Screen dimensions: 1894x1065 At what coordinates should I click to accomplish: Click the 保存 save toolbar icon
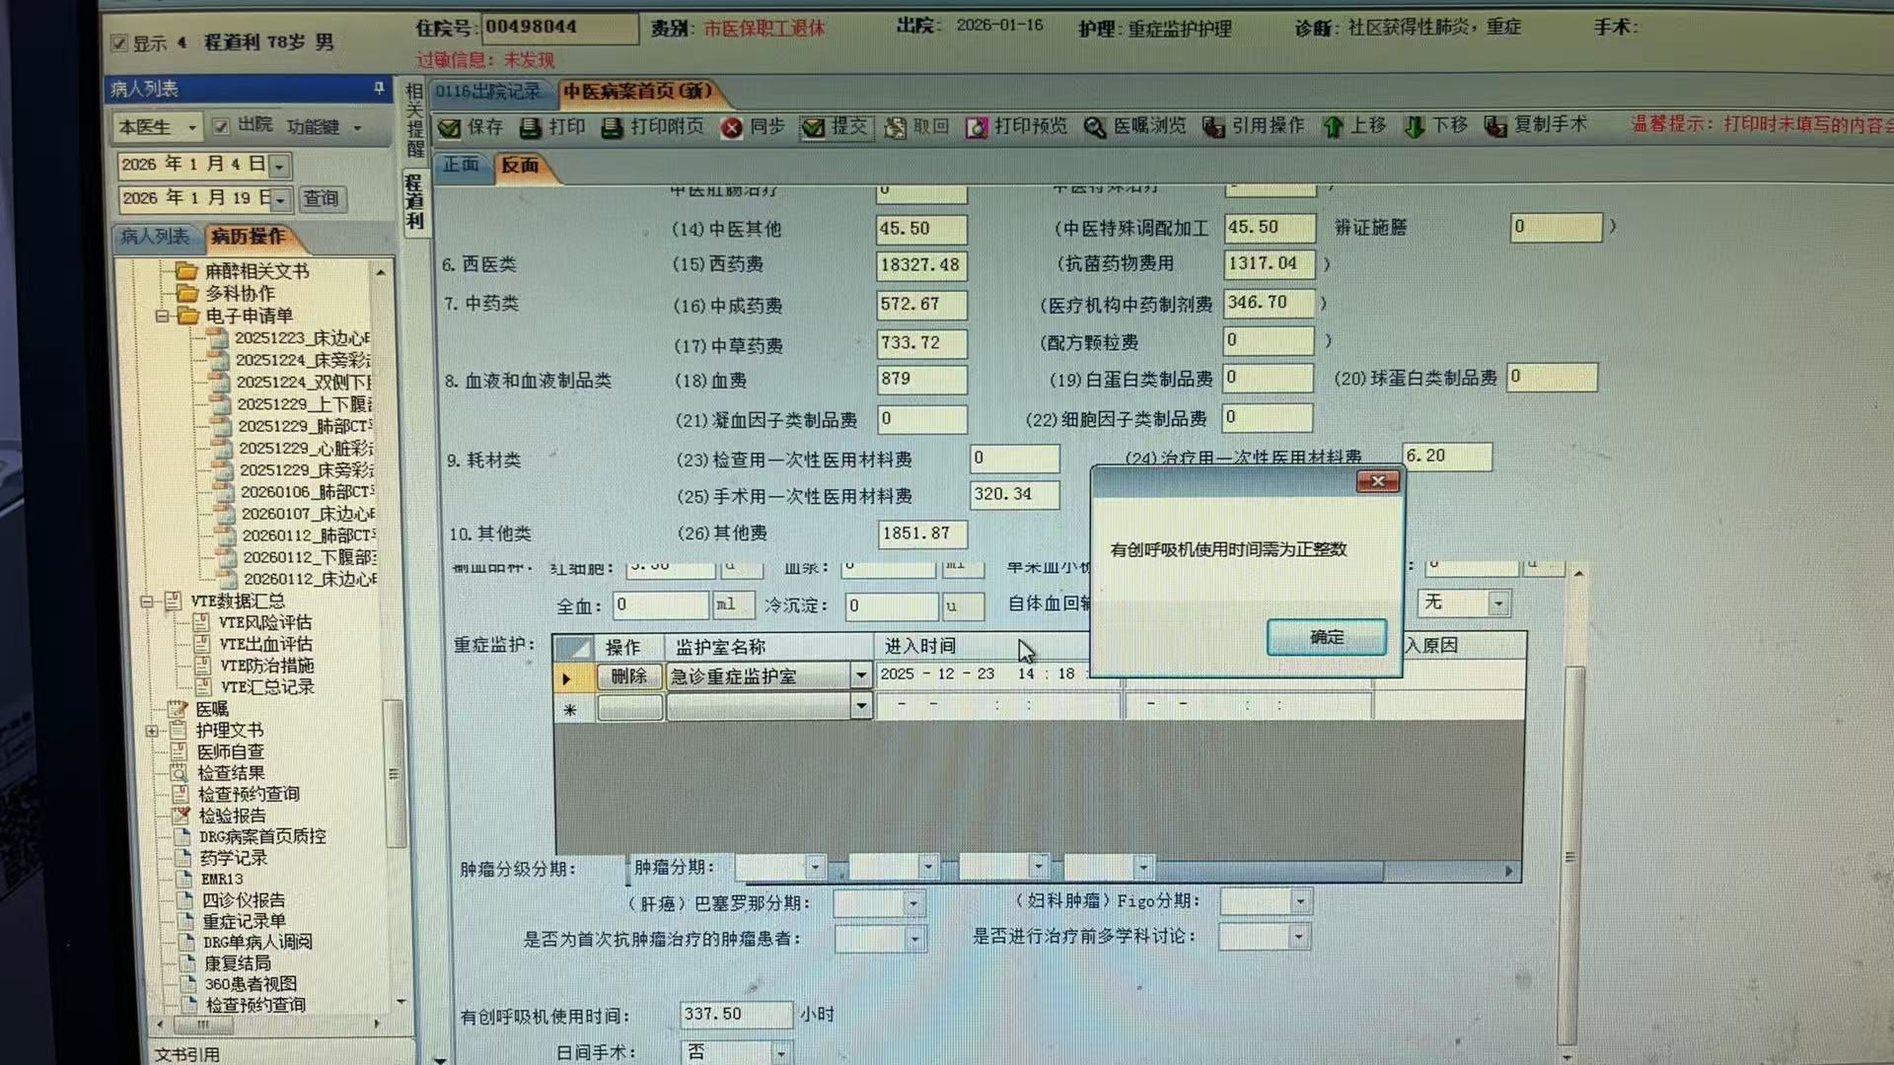pos(450,127)
